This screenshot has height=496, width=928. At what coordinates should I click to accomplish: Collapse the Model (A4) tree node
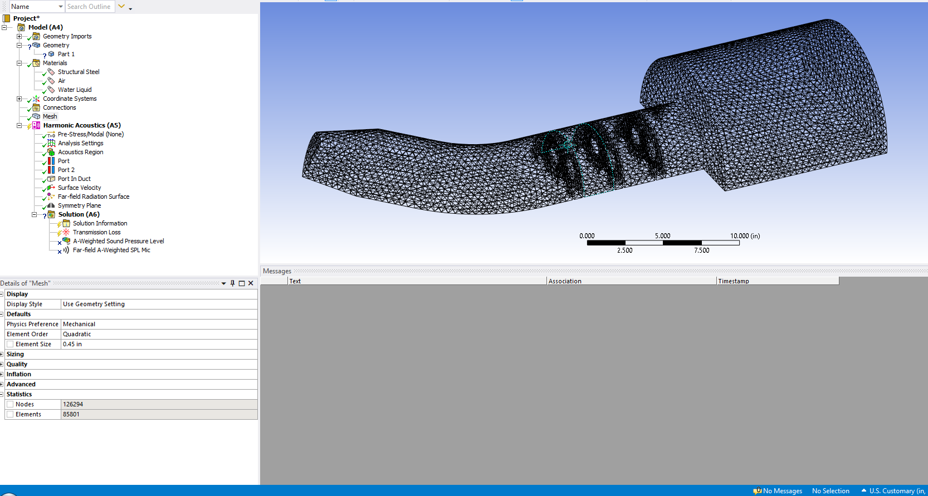4,27
